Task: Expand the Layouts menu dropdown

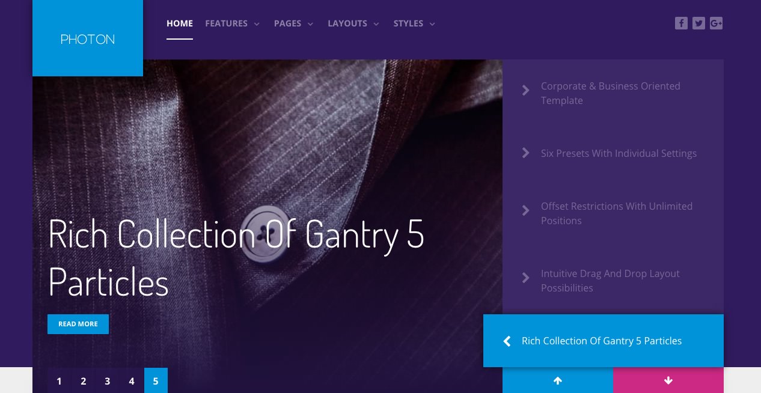Action: pos(353,23)
